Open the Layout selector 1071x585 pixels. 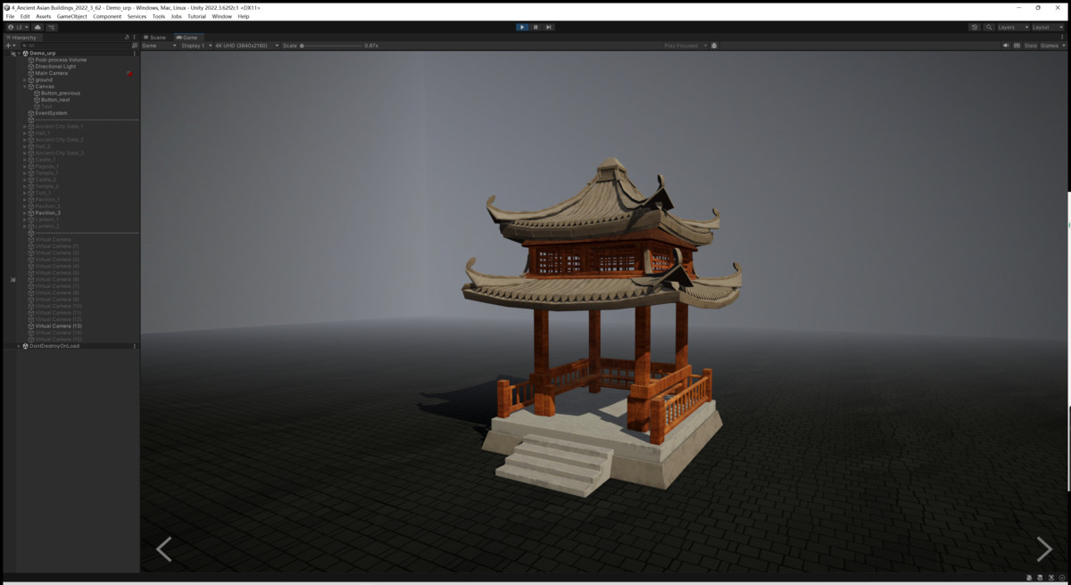(1042, 27)
